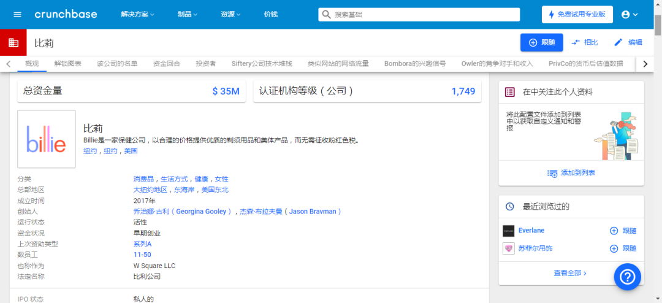This screenshot has height=303, width=662.
Task: Click the 搜索基础 search field
Action: [419, 14]
